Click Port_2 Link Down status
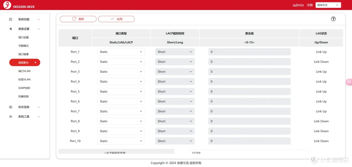This screenshot has height=167, width=352. coord(321,62)
